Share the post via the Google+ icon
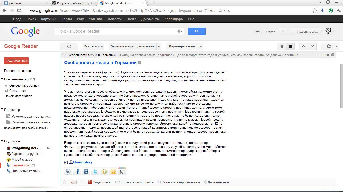343x192 pixels. [x=122, y=171]
